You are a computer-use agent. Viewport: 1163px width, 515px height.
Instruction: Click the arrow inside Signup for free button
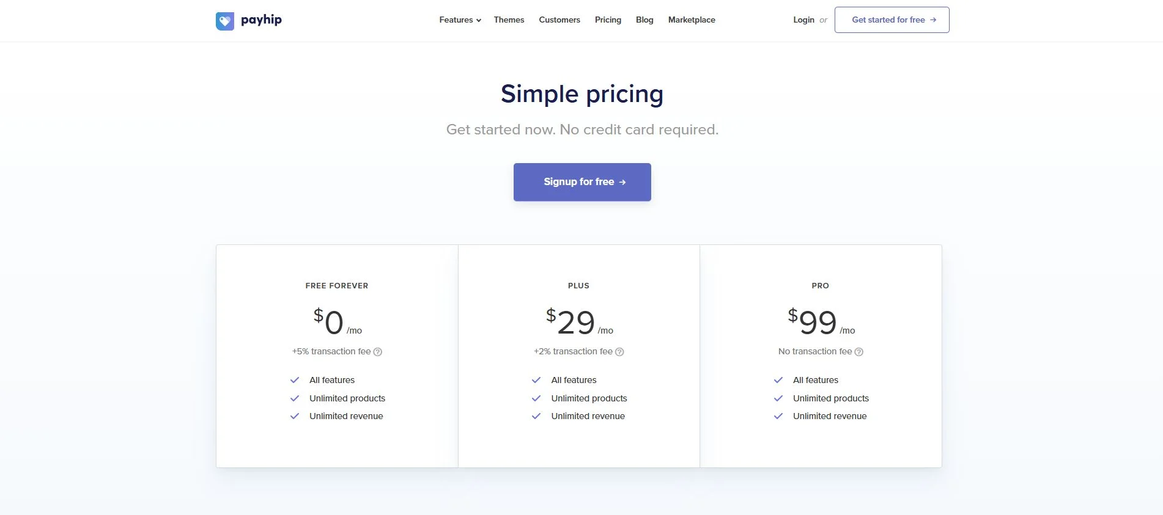[x=622, y=181]
